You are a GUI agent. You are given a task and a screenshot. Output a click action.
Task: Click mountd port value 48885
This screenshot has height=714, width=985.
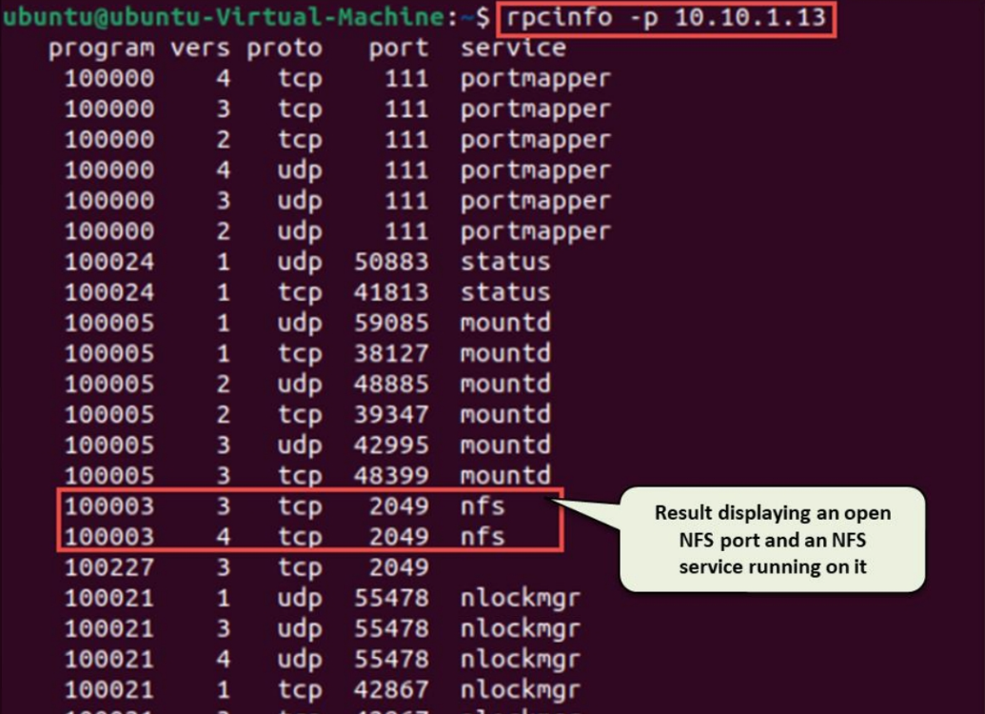coord(391,384)
